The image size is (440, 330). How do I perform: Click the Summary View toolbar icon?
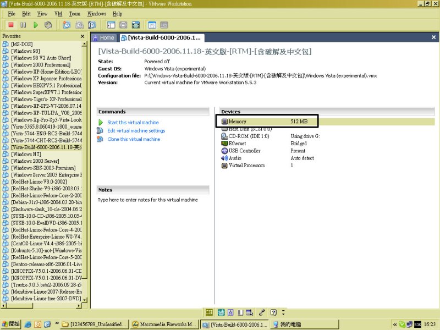coord(152,25)
